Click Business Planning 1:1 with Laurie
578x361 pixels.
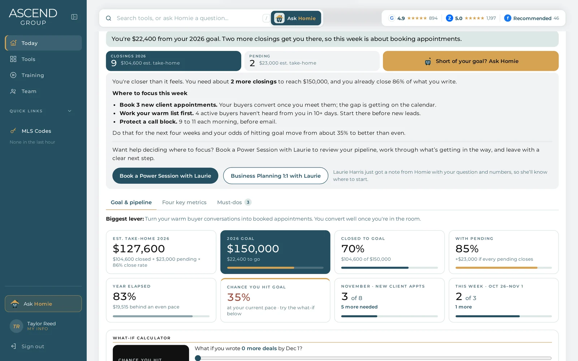pyautogui.click(x=276, y=176)
